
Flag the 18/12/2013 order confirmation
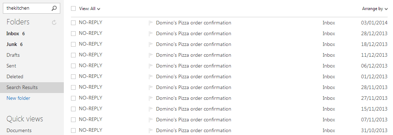click(x=151, y=45)
